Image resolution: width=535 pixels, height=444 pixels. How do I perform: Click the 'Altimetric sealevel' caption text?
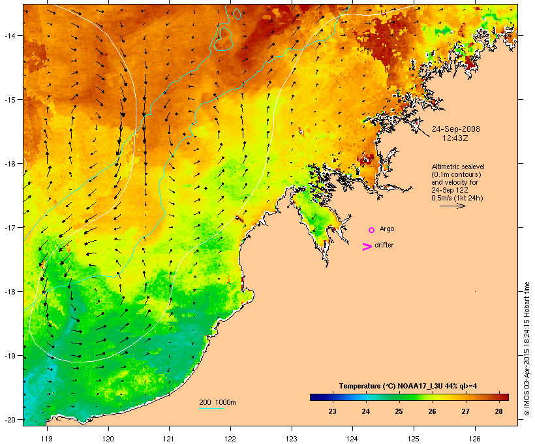pyautogui.click(x=458, y=166)
